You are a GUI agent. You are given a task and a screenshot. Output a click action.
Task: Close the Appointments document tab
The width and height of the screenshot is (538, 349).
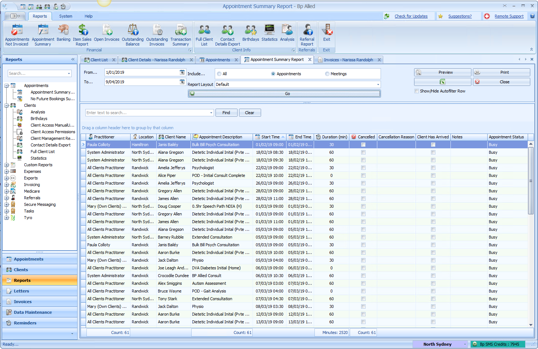pos(236,60)
